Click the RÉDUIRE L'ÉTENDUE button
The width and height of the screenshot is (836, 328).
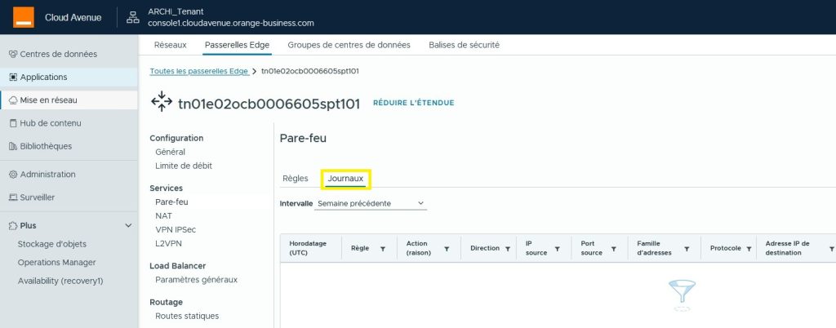[413, 103]
